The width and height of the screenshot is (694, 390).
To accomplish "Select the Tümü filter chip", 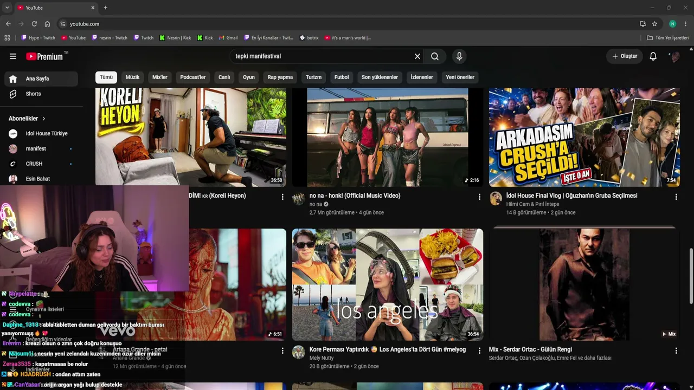I will 106,77.
